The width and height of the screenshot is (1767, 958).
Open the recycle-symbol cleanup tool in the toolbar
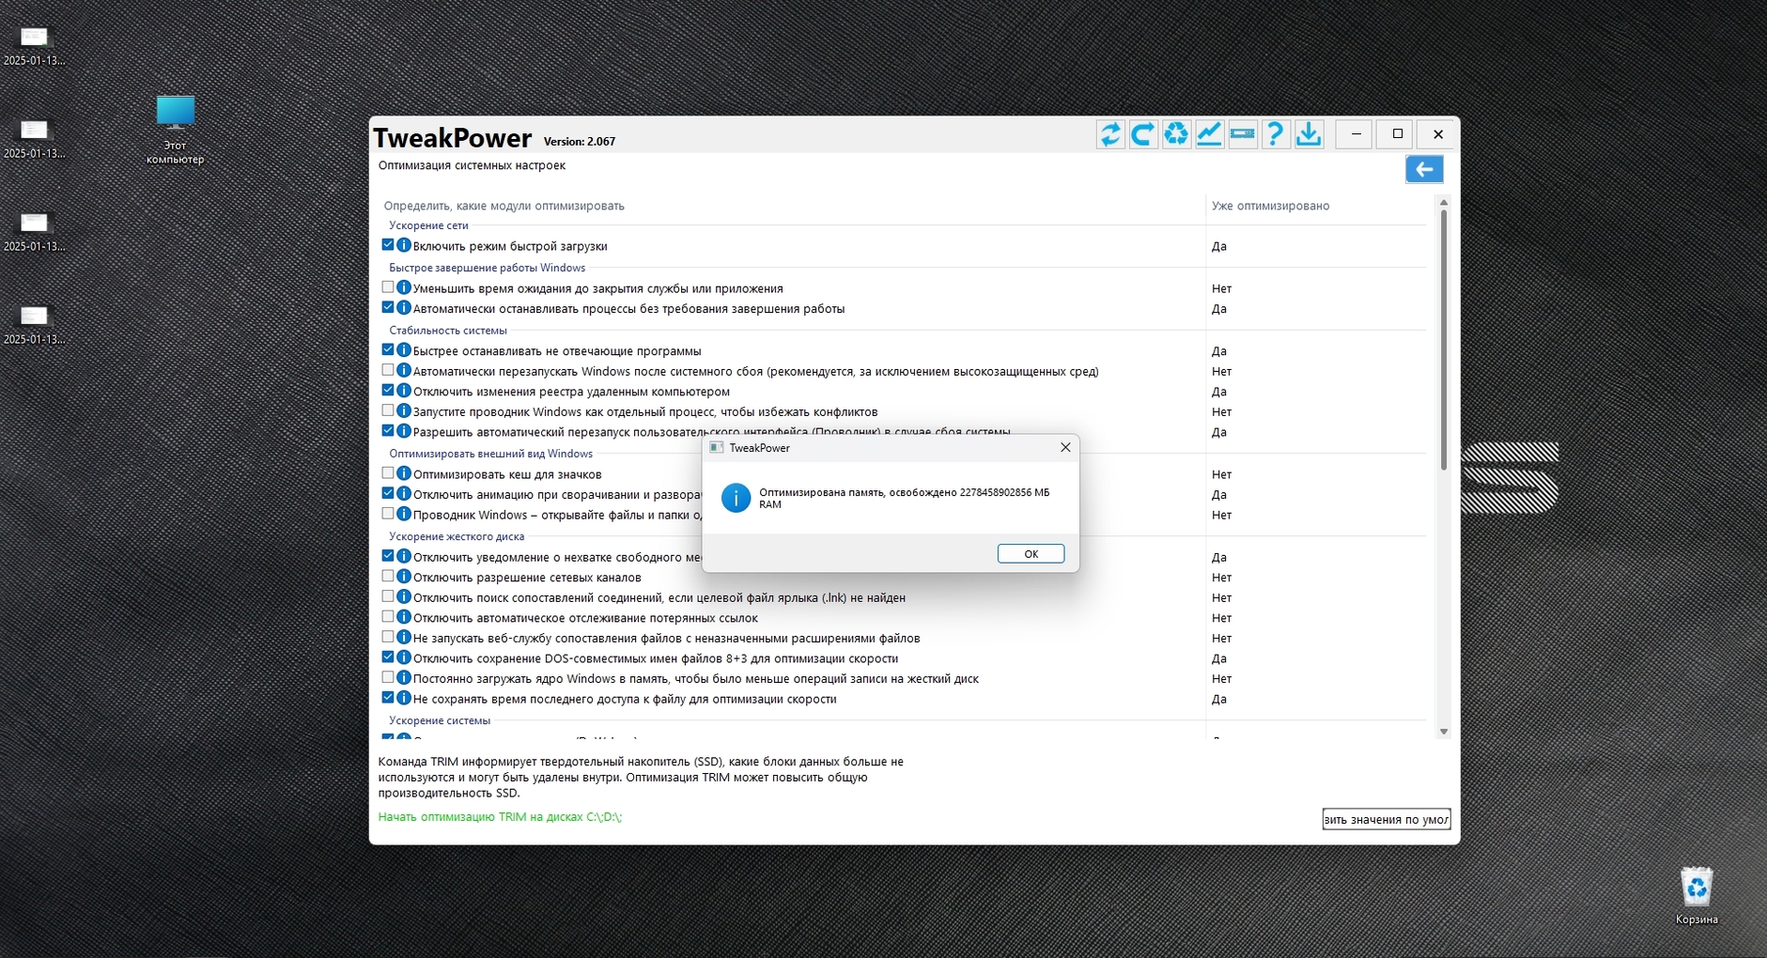[1176, 134]
